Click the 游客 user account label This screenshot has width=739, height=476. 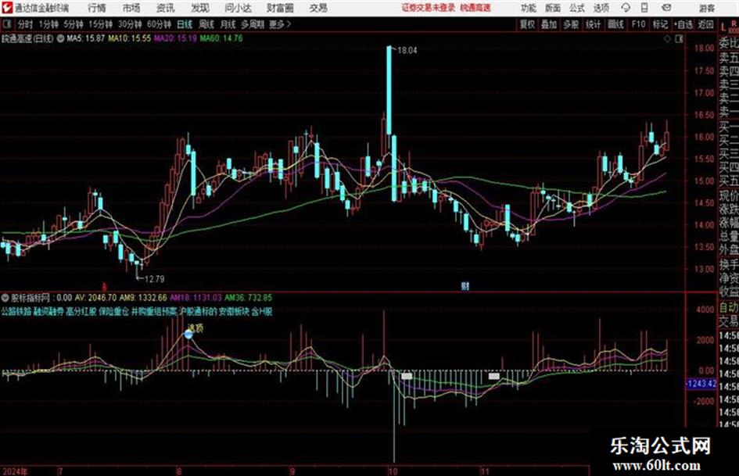click(706, 8)
